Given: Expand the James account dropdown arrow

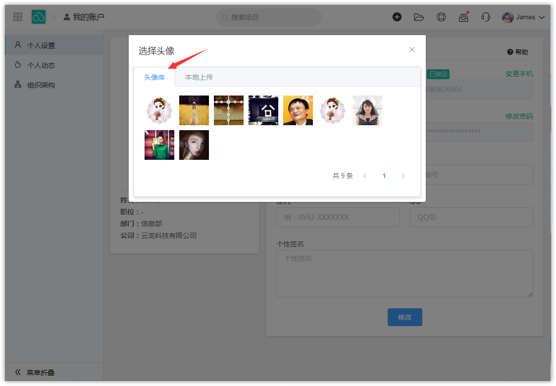Looking at the screenshot, I should tap(542, 17).
